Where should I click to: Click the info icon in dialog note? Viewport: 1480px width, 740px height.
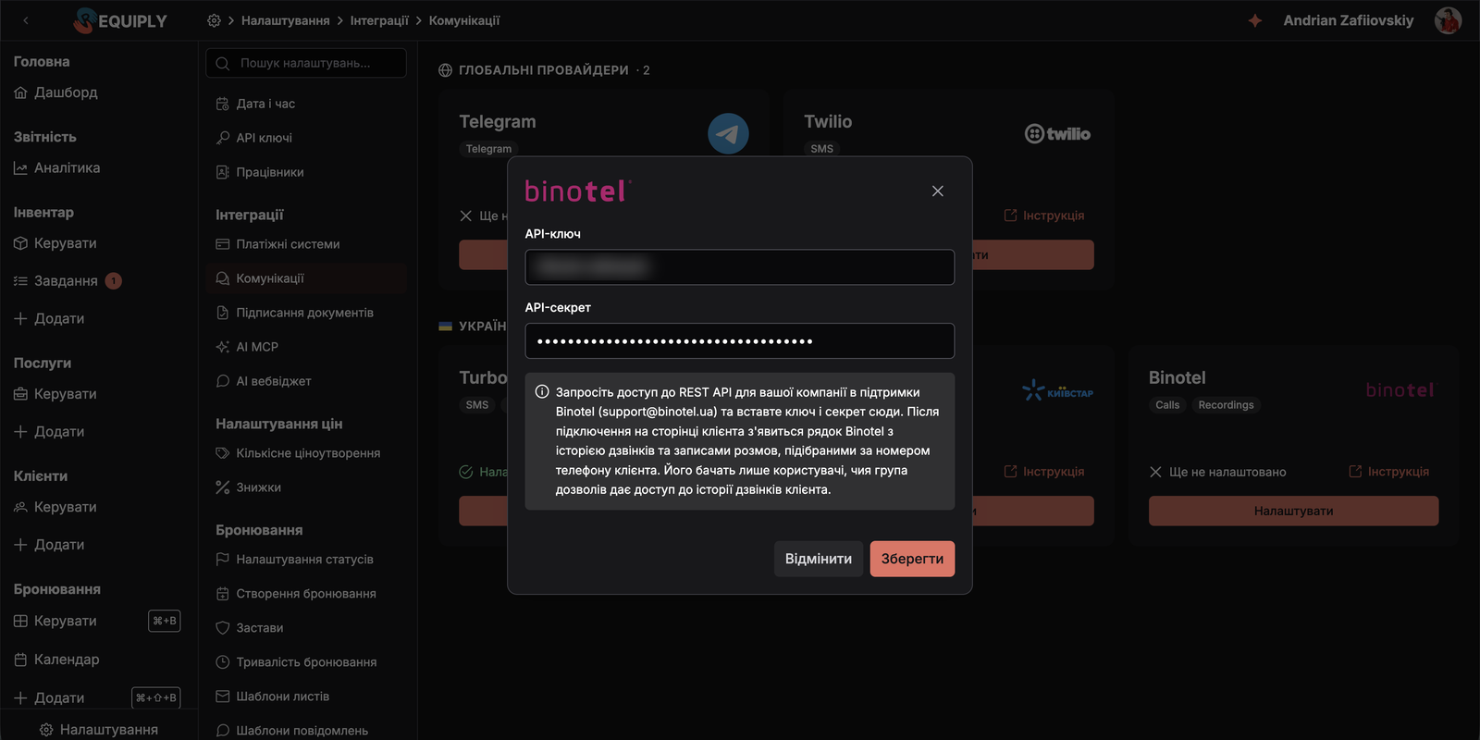(542, 392)
